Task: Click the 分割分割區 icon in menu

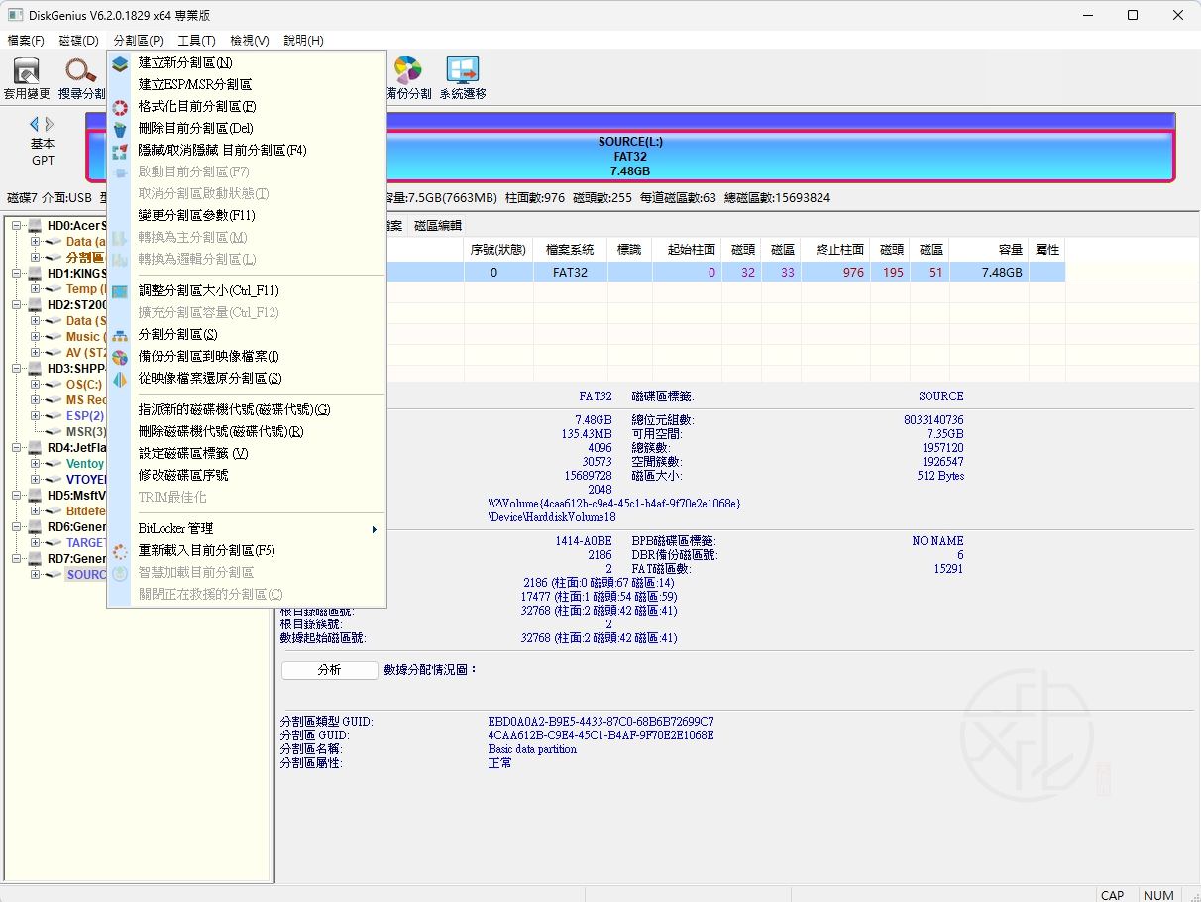Action: point(120,335)
